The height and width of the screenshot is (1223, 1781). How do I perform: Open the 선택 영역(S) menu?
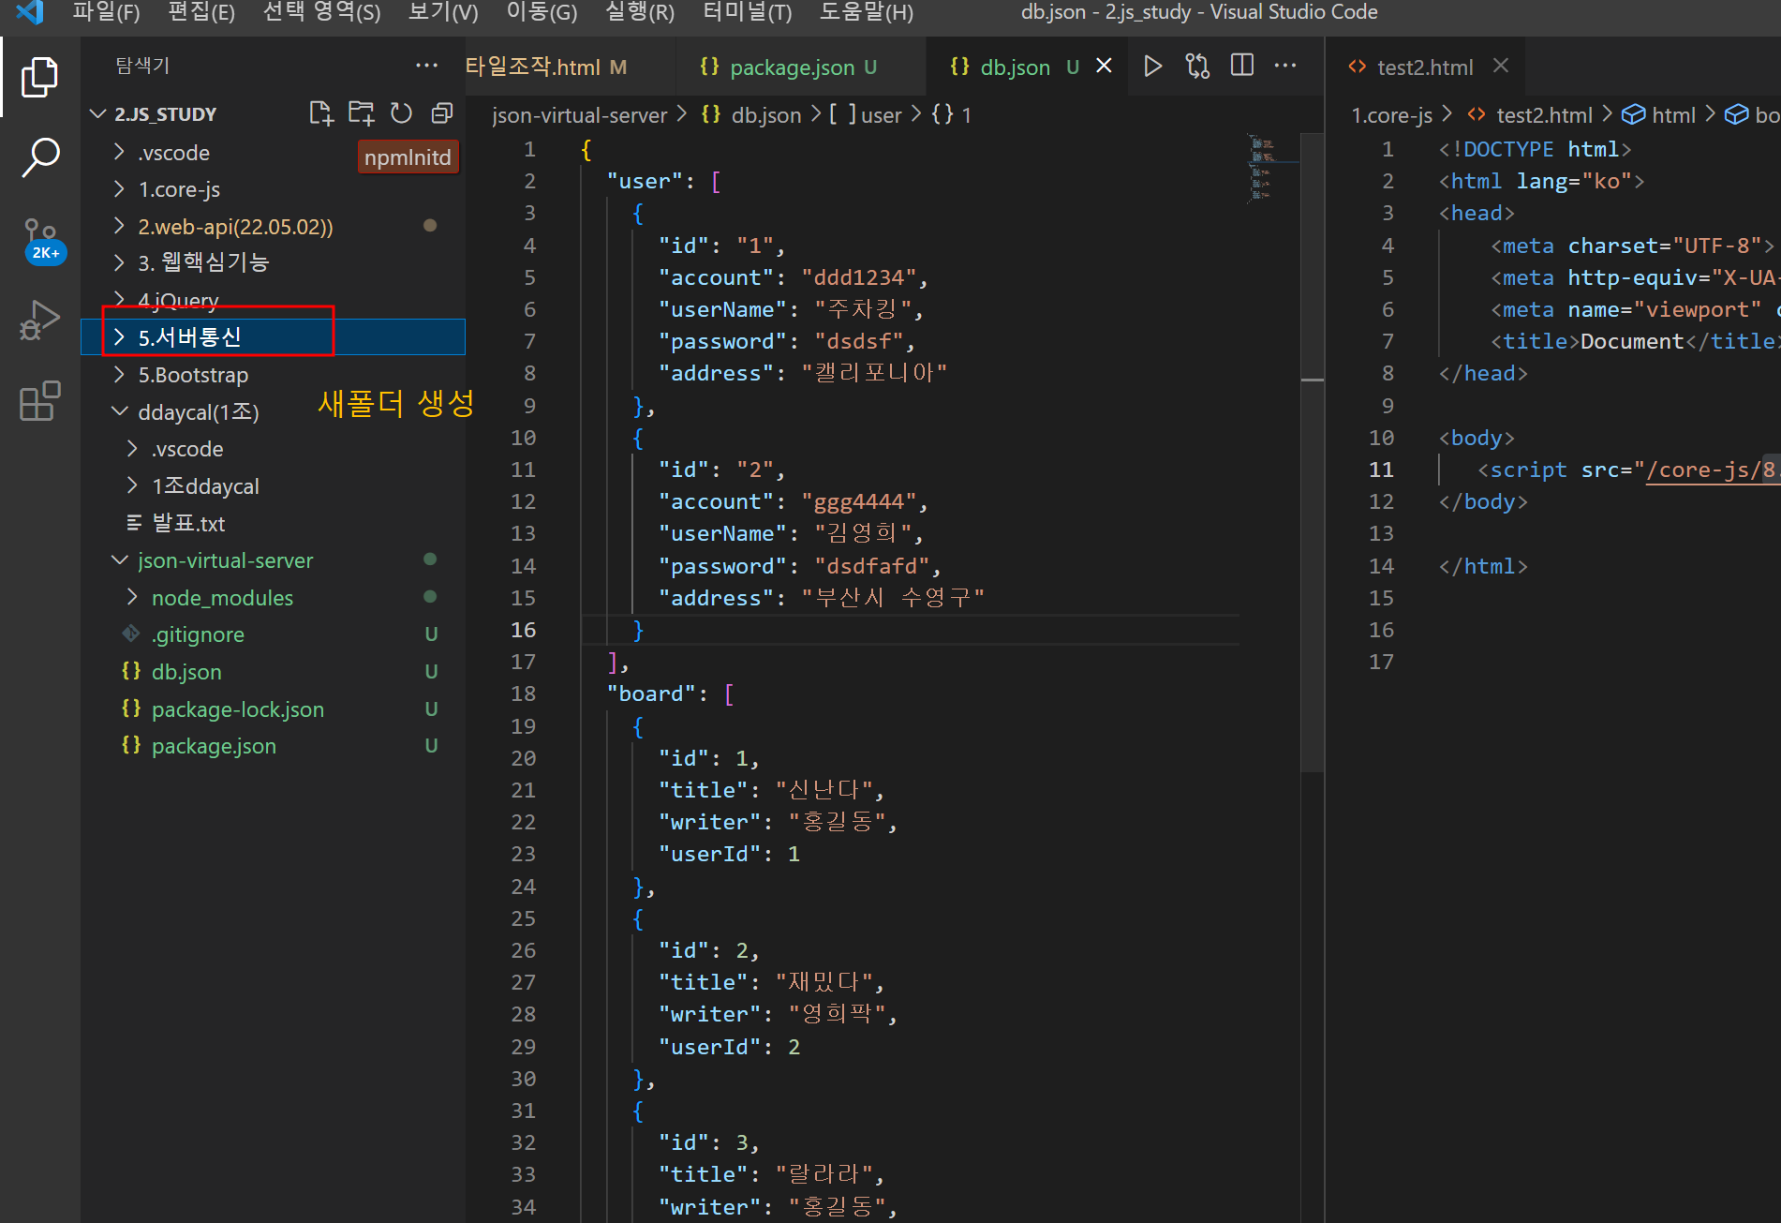click(x=321, y=12)
